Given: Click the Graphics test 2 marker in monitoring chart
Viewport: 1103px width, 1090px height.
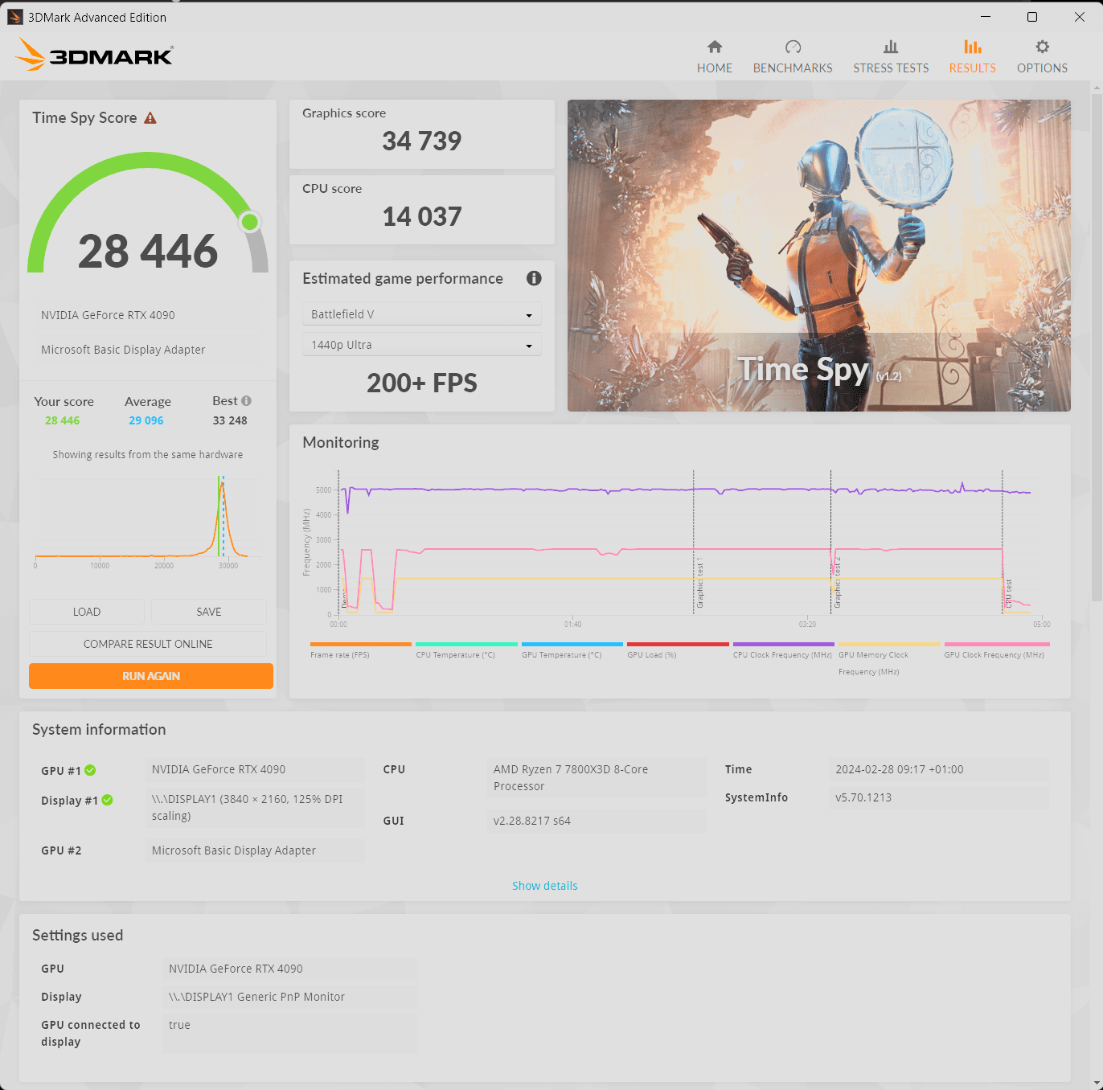Looking at the screenshot, I should pyautogui.click(x=838, y=582).
